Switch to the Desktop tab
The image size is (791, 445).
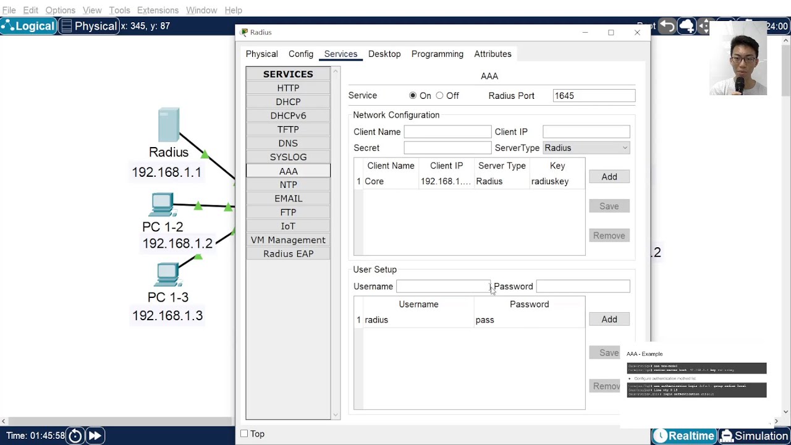pos(384,54)
